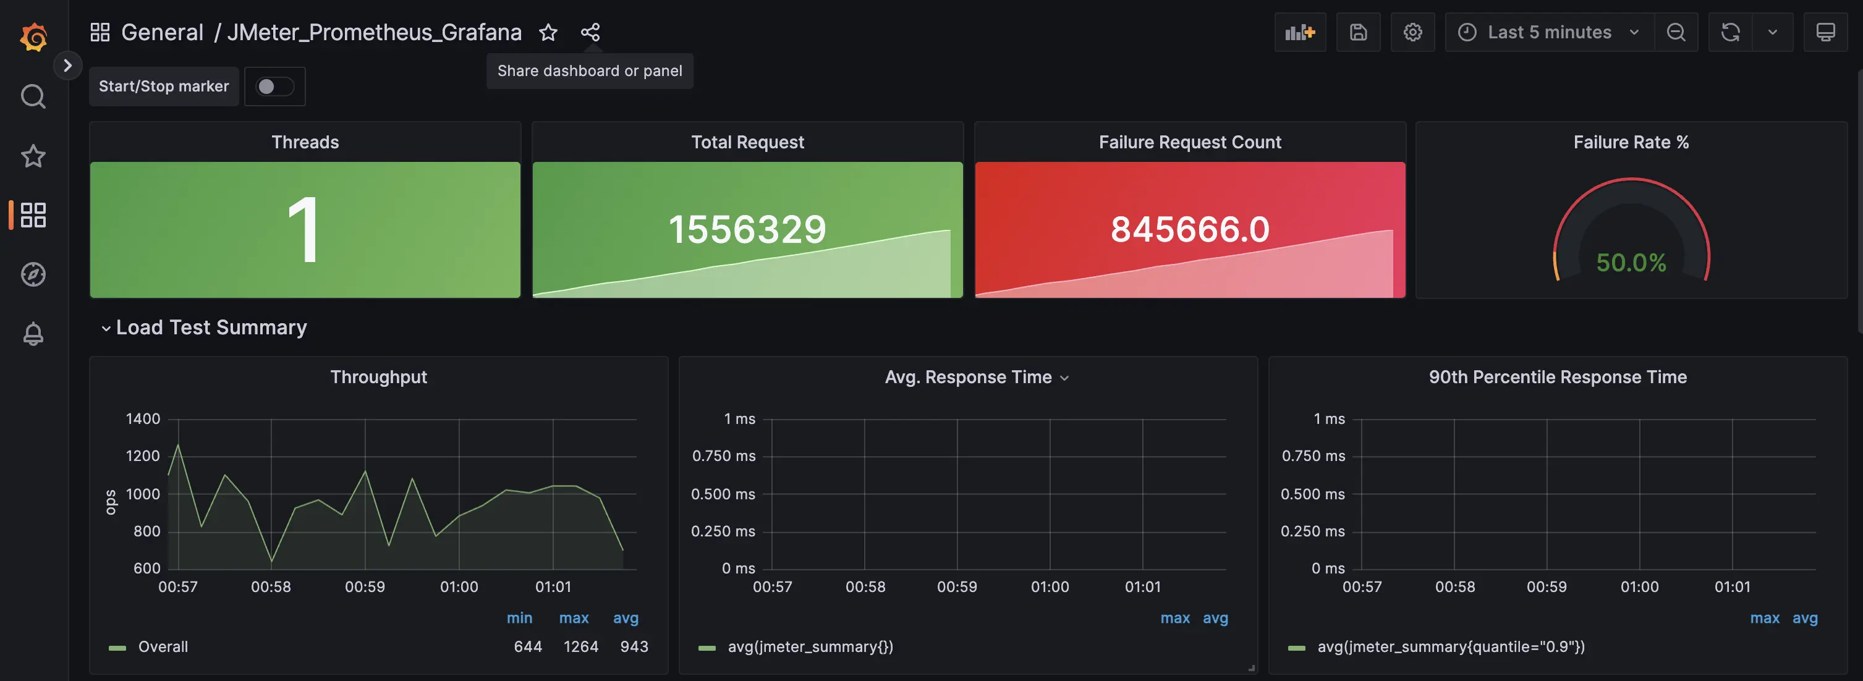Click the zoom out time range button
This screenshot has width=1863, height=681.
(x=1676, y=33)
